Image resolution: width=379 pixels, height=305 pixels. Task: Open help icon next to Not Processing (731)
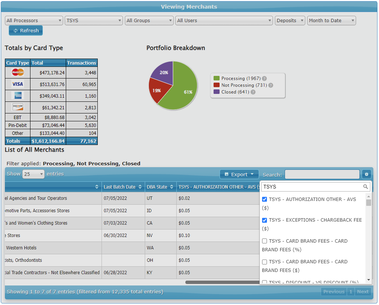271,85
